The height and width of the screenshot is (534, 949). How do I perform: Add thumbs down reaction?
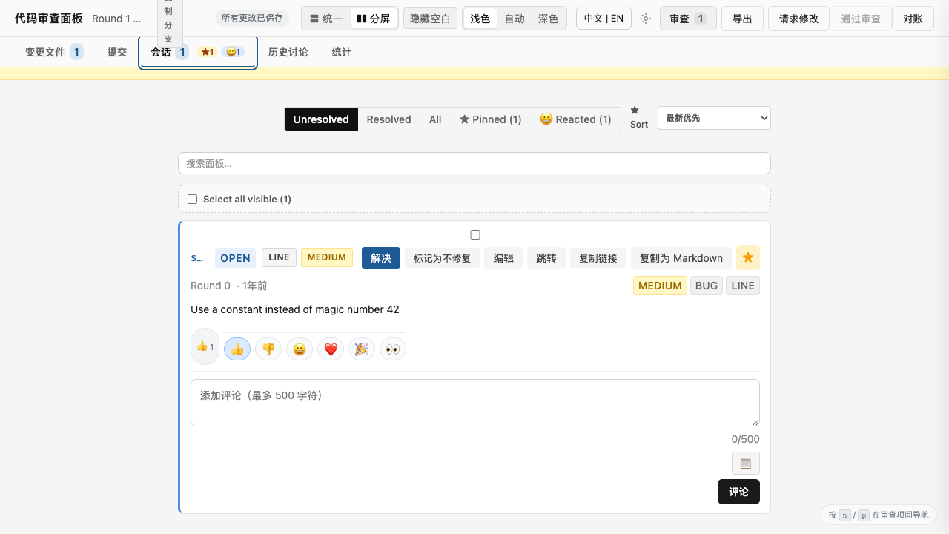coord(268,349)
